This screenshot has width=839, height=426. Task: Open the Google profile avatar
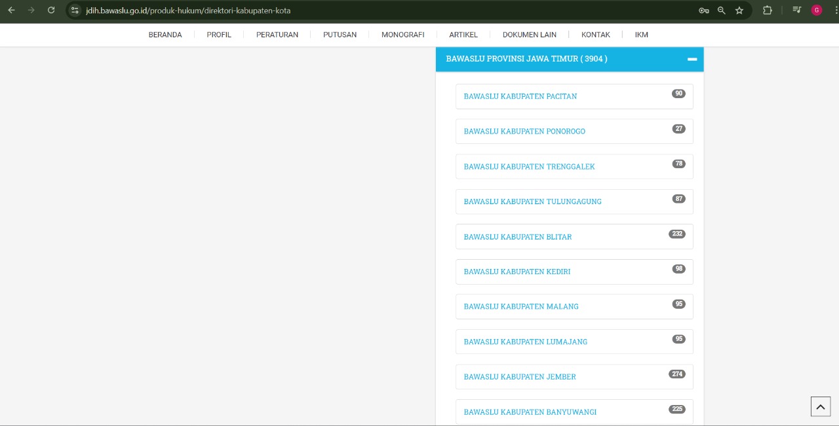(x=817, y=10)
